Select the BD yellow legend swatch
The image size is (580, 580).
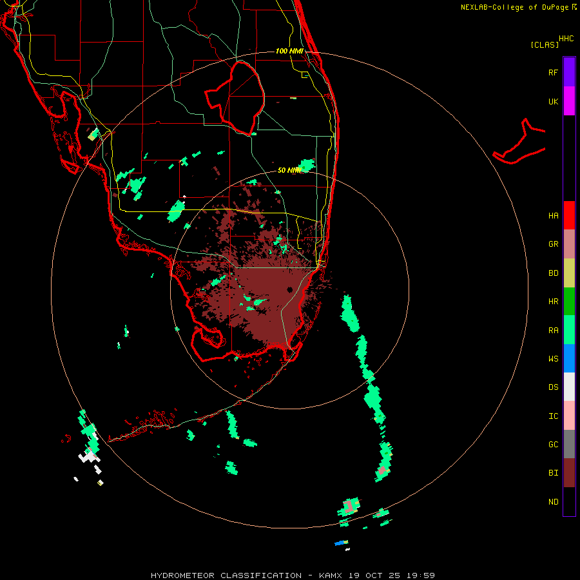coord(569,273)
